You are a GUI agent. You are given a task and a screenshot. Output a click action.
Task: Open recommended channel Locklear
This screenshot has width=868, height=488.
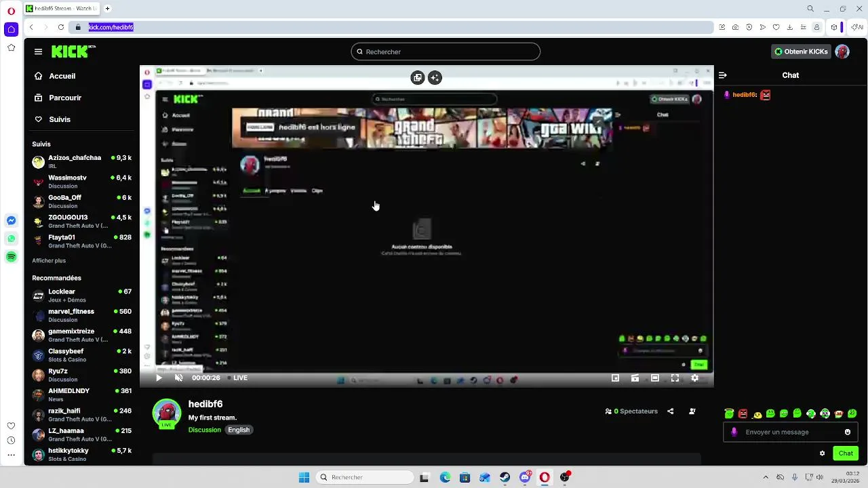pyautogui.click(x=81, y=296)
